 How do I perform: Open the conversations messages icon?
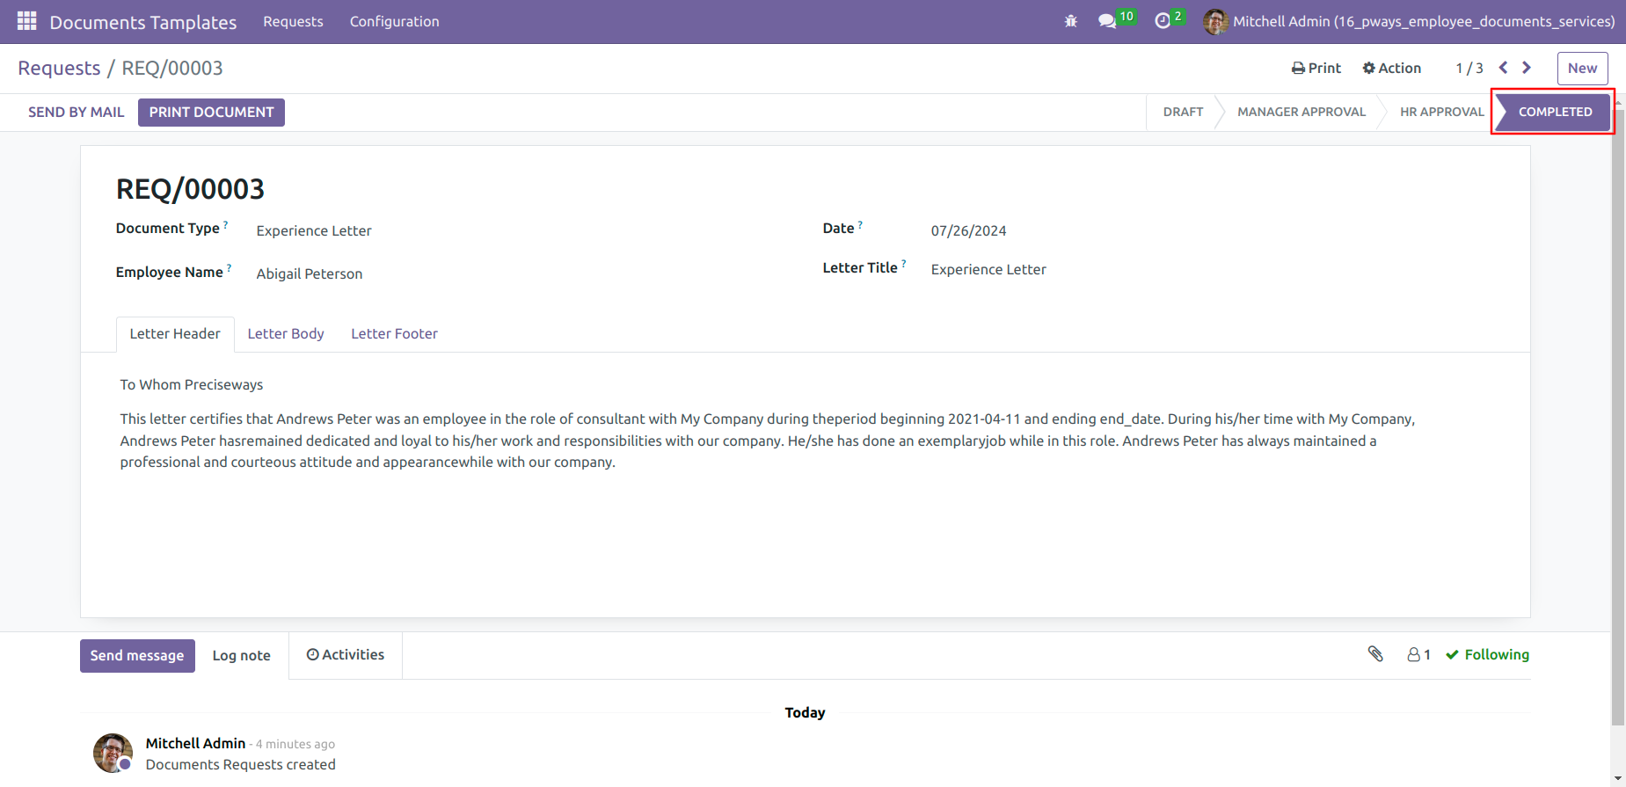pyautogui.click(x=1107, y=21)
